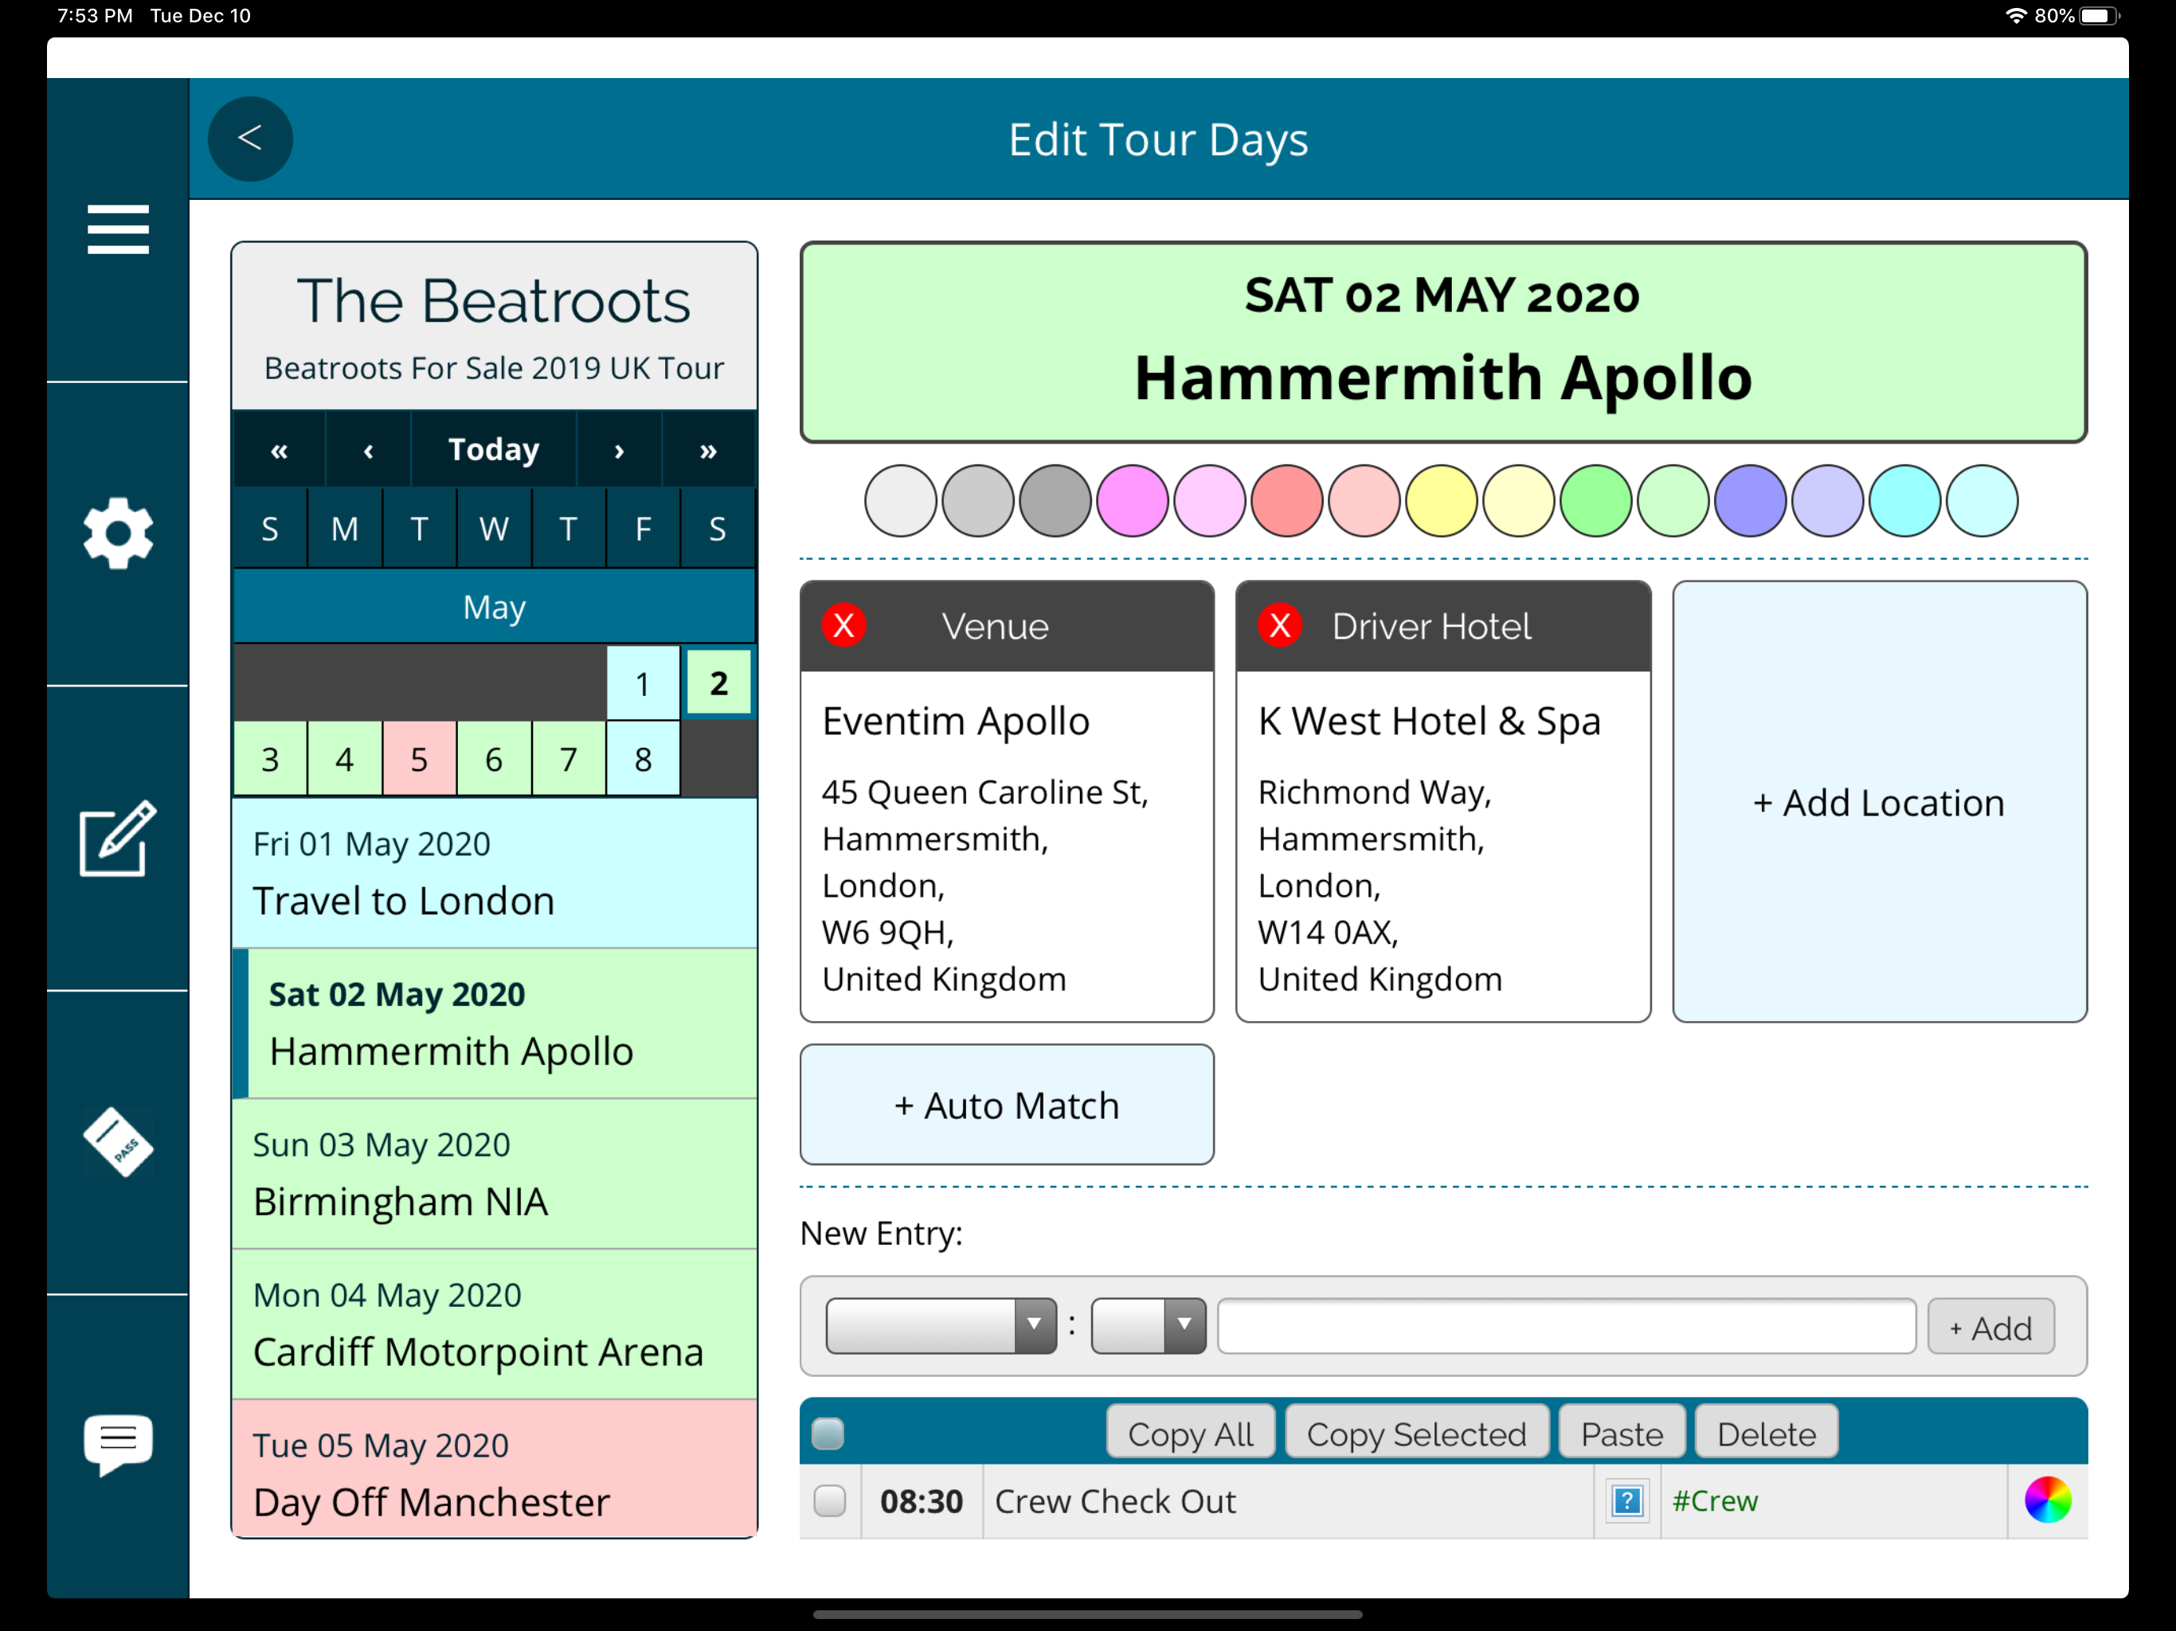Open the pass ticket icon in sidebar
Screen dimensions: 2176x1631
click(118, 1142)
